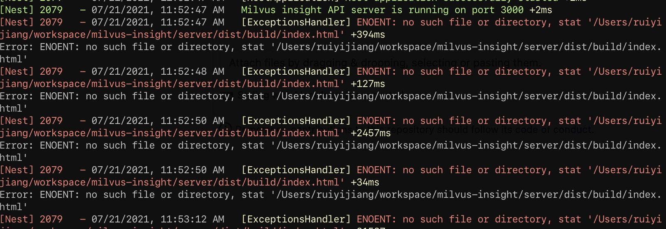Viewport: 666px width, 229px height.
Task: Click the "11:53:12 AM" timestamp
Action: pos(193,219)
